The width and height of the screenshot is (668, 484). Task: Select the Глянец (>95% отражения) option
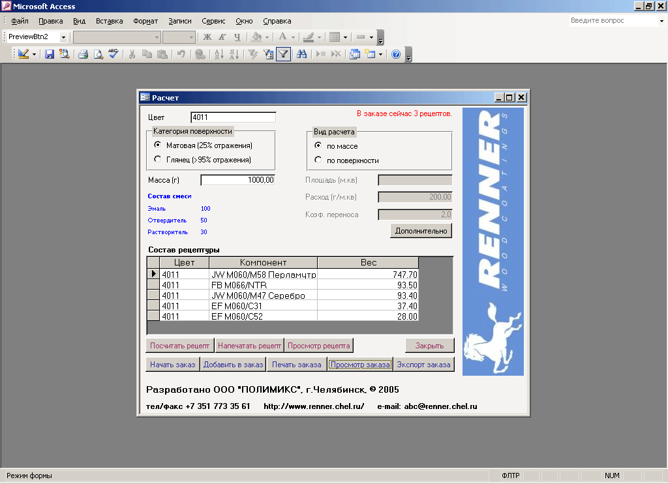pyautogui.click(x=158, y=159)
